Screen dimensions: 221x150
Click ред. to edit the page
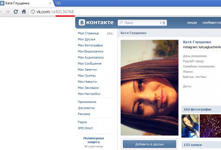110,33
